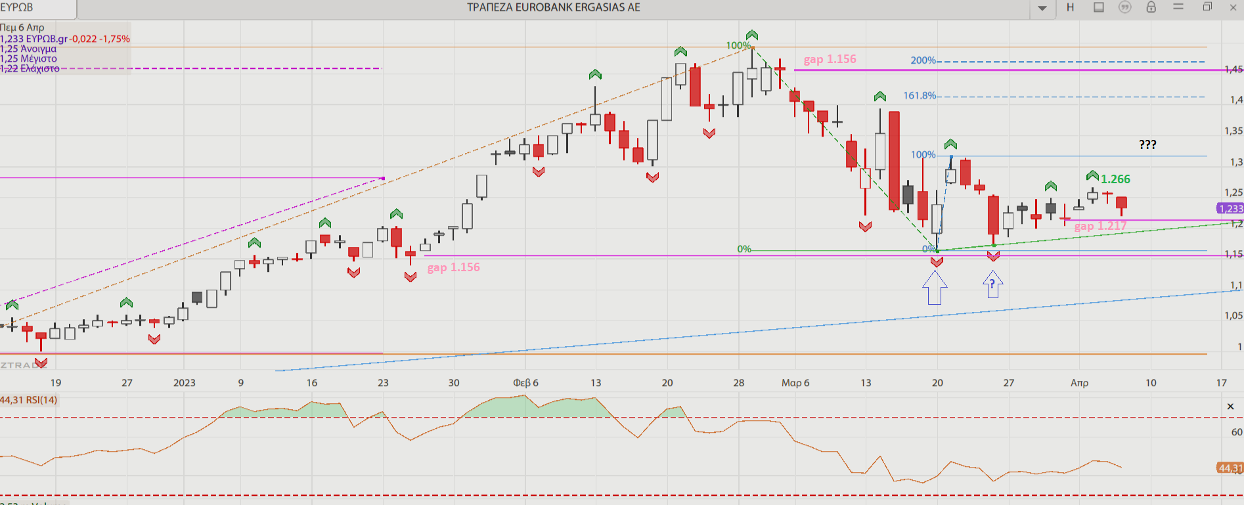Click the red fractal marker below March 20 low
This screenshot has width=1244, height=505.
point(937,261)
